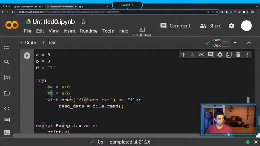Click the 'completed at 21:26' status text
260x146 pixels.
tap(130, 142)
